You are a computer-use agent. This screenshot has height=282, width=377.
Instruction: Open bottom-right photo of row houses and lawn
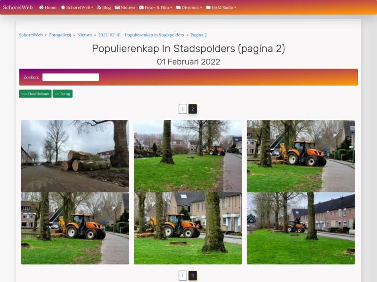pyautogui.click(x=301, y=228)
